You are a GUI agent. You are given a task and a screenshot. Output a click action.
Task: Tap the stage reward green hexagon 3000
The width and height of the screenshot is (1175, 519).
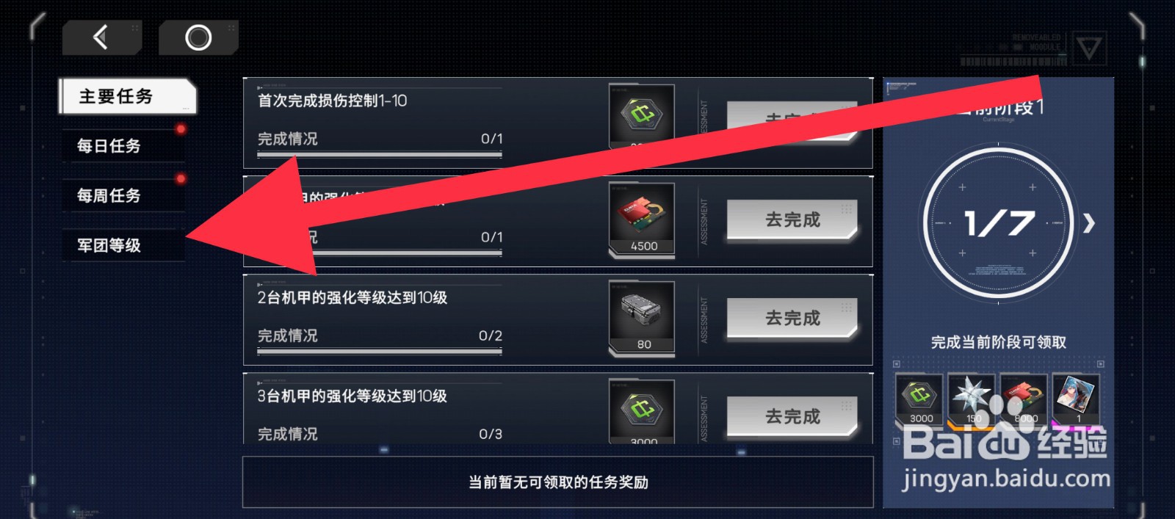click(921, 399)
